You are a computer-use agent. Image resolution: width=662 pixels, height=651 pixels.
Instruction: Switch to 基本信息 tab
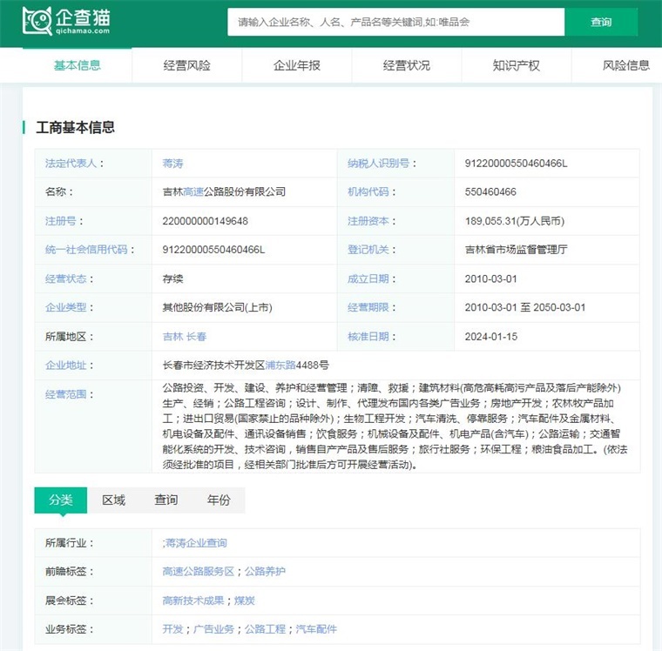pyautogui.click(x=78, y=65)
